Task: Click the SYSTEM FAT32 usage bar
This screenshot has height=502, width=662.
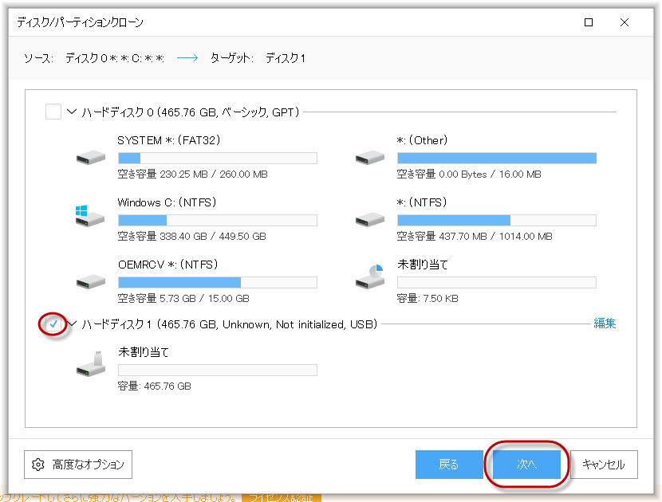Action: [x=218, y=159]
